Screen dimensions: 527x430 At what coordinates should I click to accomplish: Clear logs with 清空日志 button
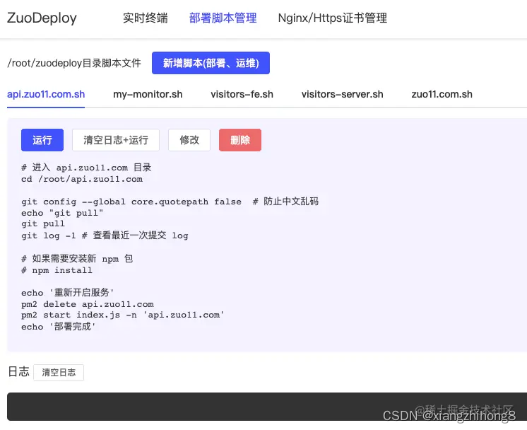[59, 373]
